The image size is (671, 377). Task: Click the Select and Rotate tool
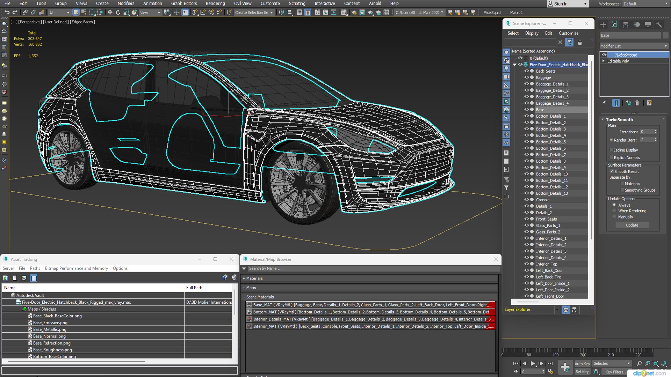(x=118, y=13)
